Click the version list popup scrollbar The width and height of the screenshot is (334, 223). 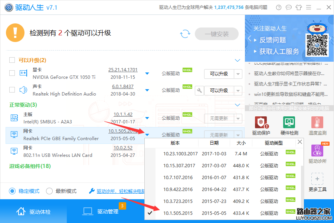(x=302, y=187)
